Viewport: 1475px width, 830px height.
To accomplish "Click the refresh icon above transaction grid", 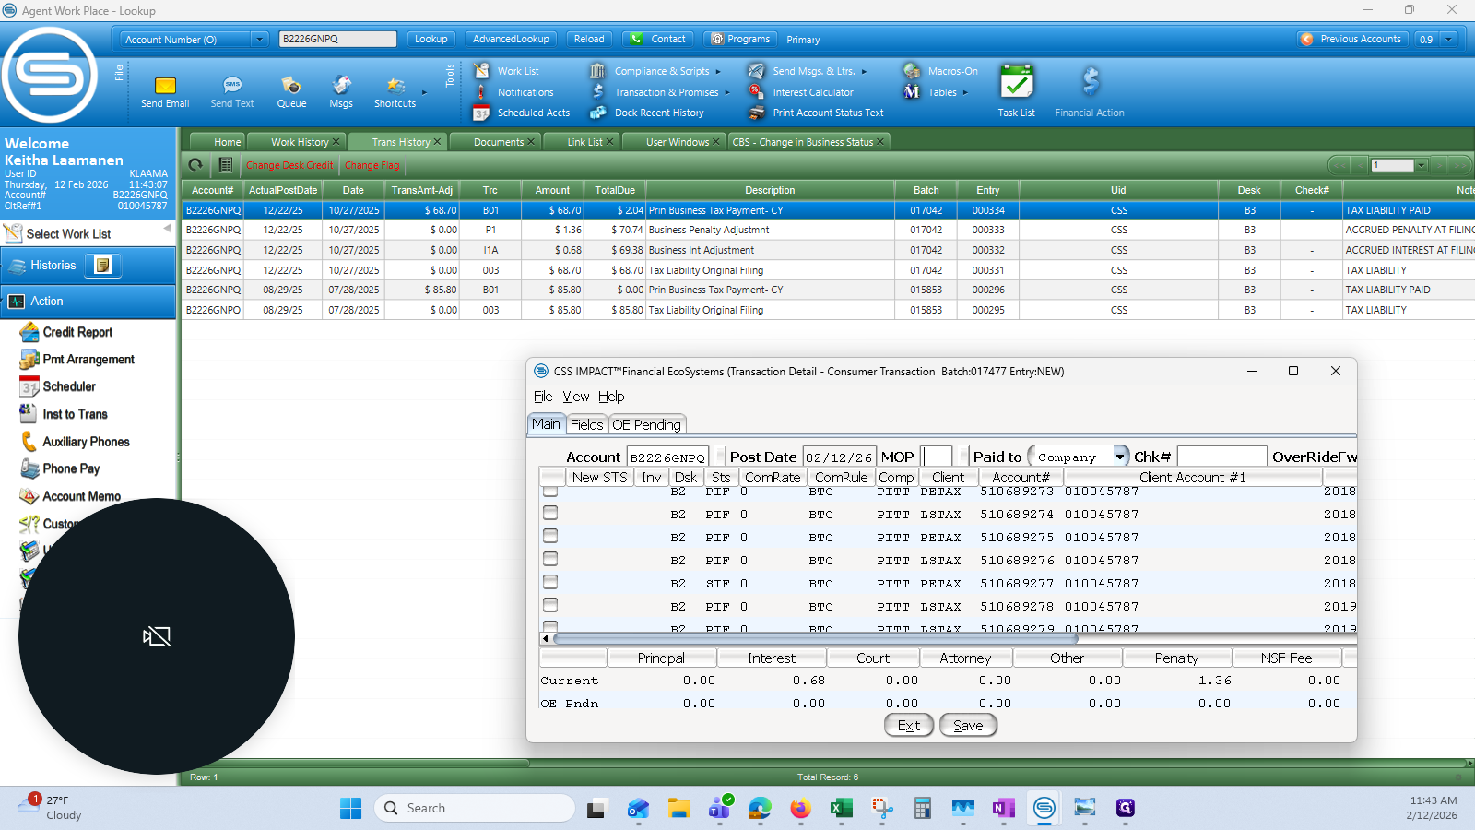I will tap(195, 165).
